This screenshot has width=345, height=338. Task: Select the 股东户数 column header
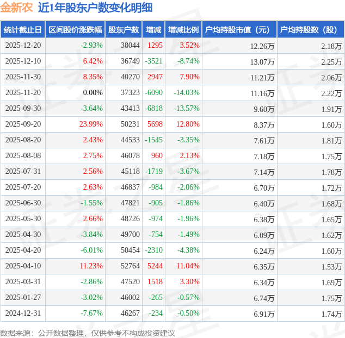(124, 30)
